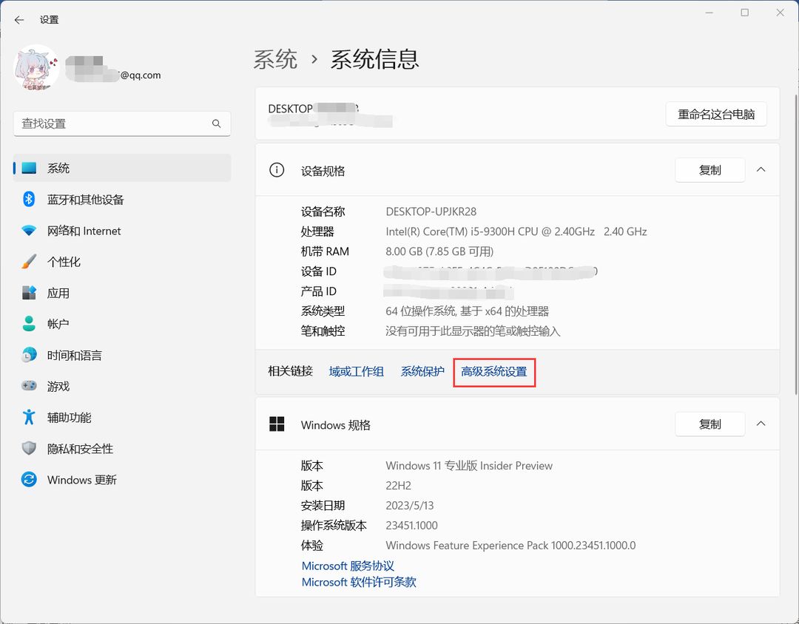Image resolution: width=799 pixels, height=624 pixels.
Task: Open 应用 settings in sidebar
Action: [122, 293]
